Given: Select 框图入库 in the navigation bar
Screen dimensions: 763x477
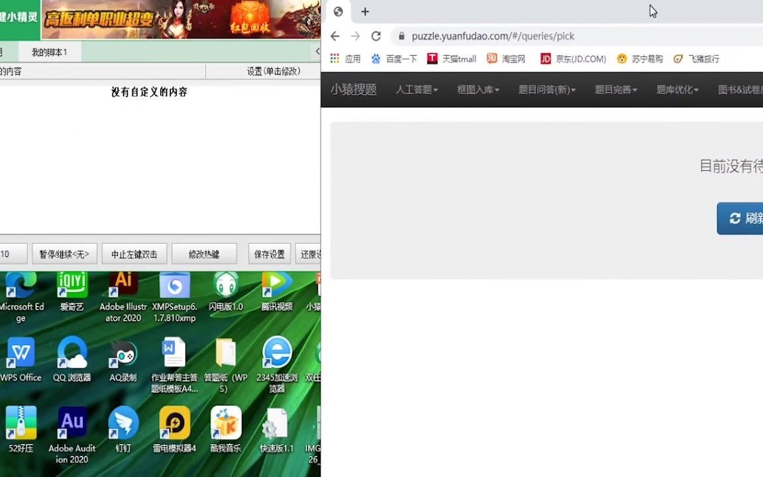Looking at the screenshot, I should [x=478, y=89].
